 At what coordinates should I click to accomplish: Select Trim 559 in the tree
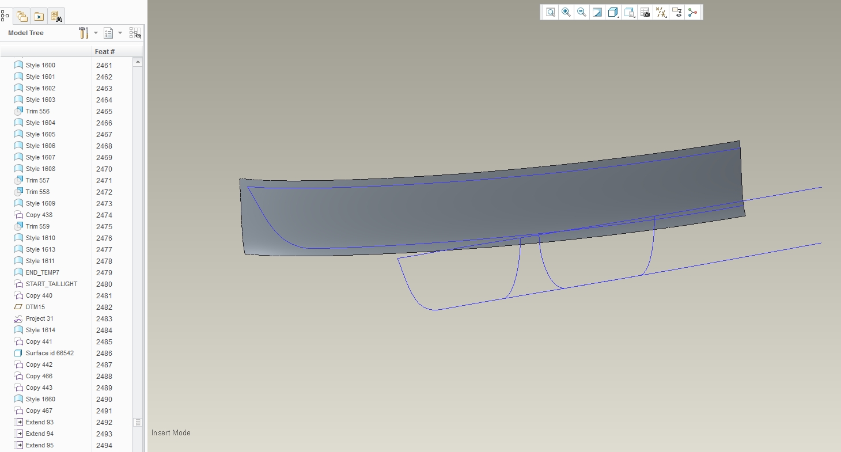tap(37, 226)
